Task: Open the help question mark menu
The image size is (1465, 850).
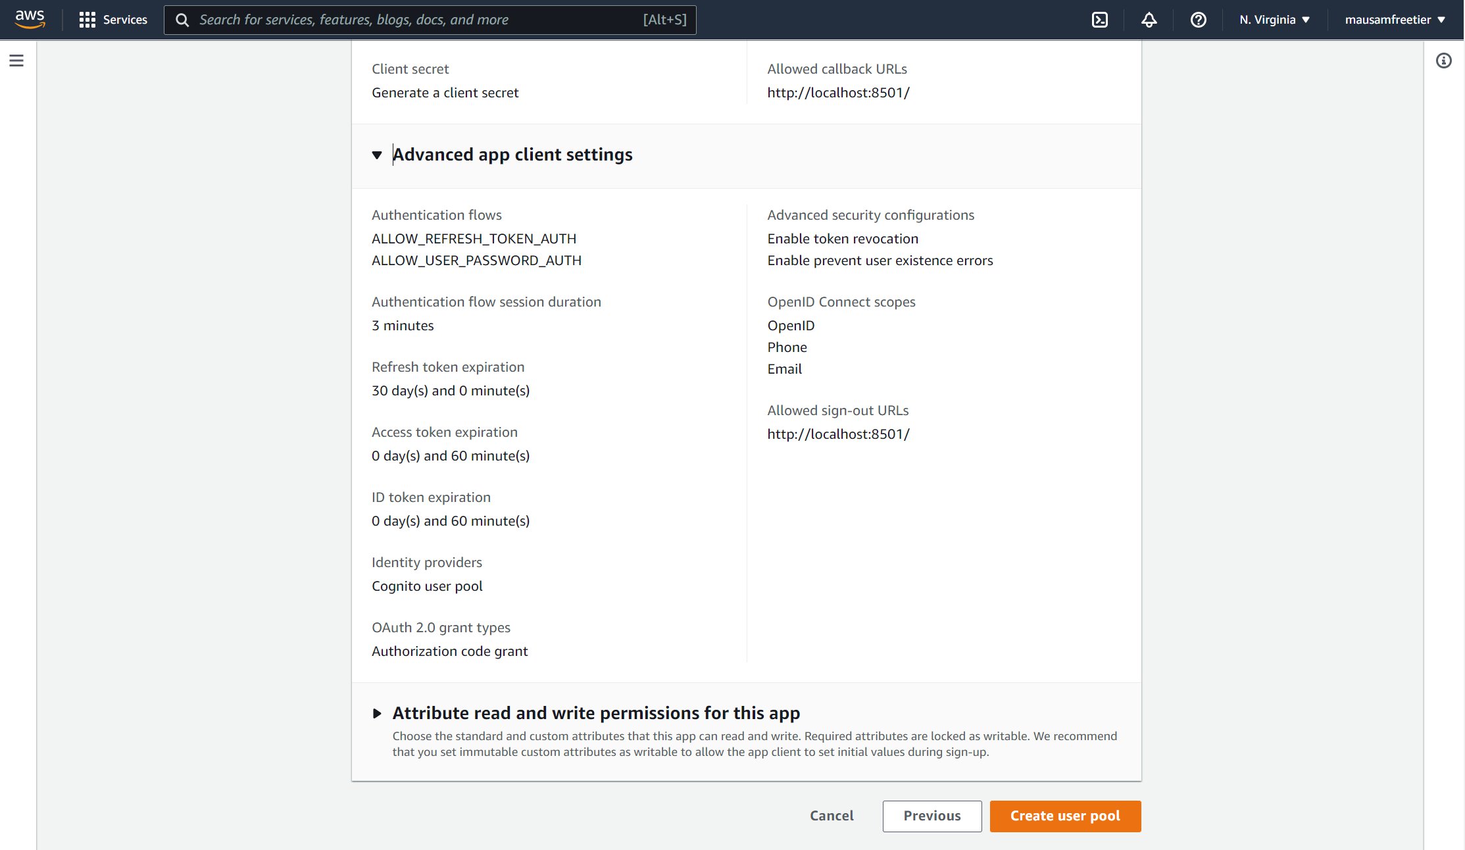Action: click(1198, 20)
